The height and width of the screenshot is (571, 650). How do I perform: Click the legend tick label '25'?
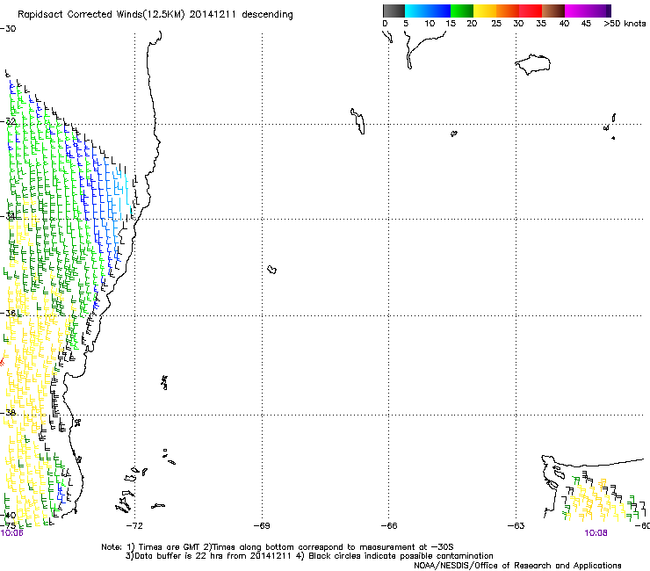click(x=496, y=24)
